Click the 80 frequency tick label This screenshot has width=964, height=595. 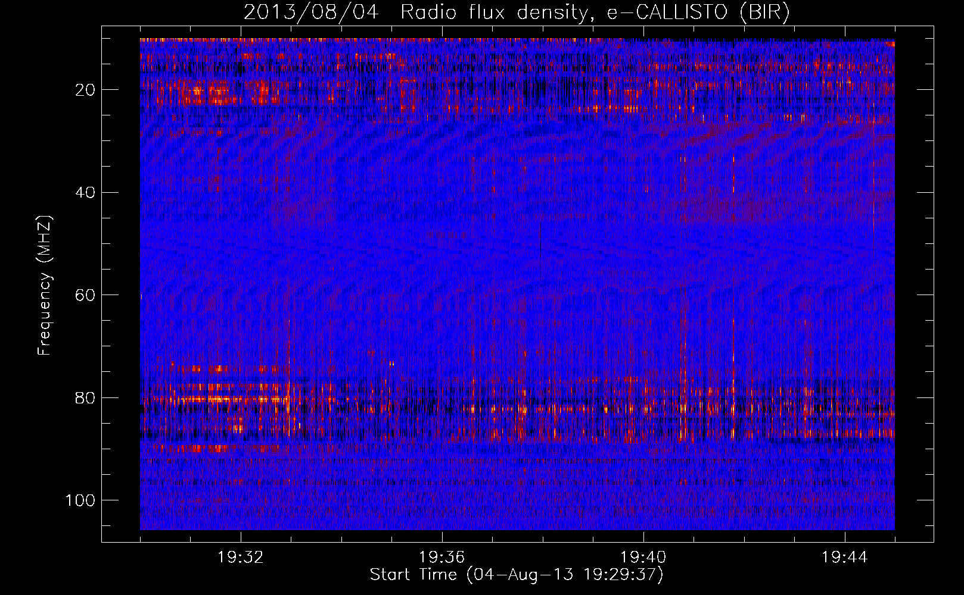point(86,397)
